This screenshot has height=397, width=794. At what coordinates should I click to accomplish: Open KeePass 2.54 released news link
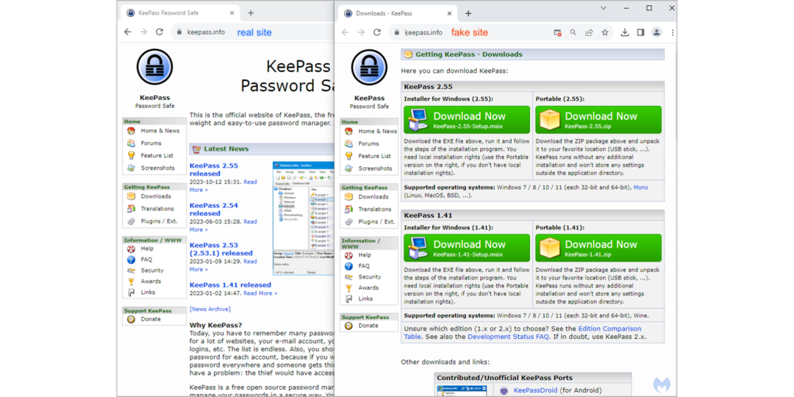214,209
